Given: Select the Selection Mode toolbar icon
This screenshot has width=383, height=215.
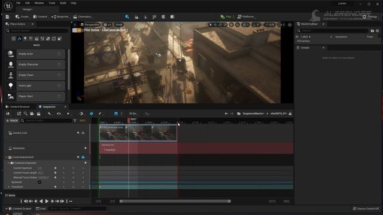Looking at the screenshot, I should click(127, 17).
